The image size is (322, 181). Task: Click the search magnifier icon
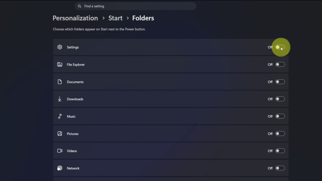80,6
